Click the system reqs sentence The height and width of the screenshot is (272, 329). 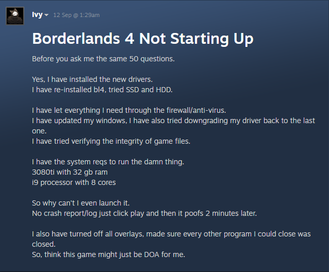[108, 162]
